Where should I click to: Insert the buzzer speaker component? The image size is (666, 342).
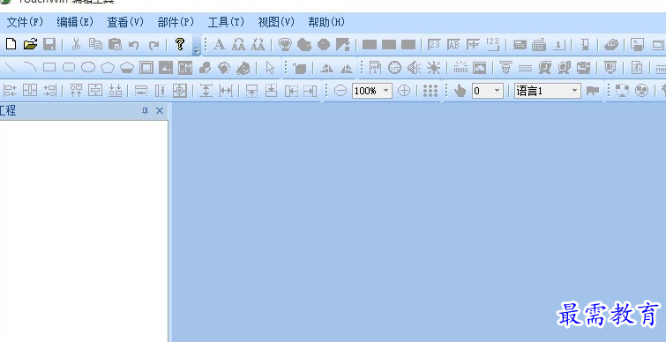[414, 68]
